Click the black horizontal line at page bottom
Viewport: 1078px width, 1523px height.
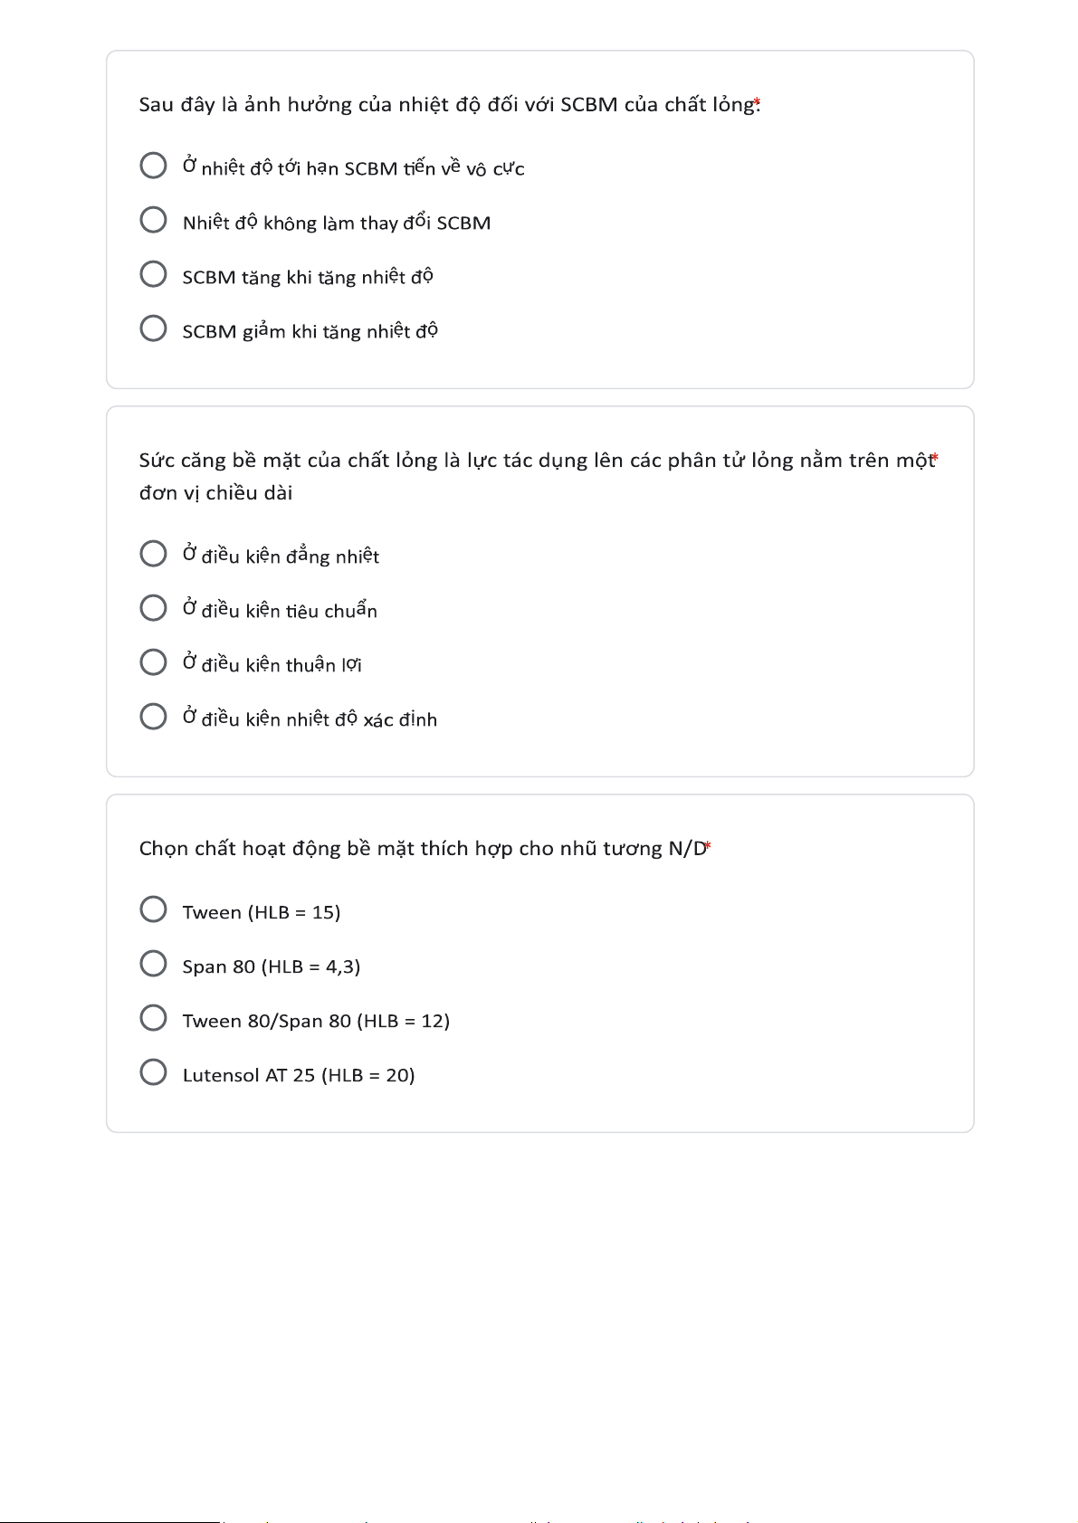tap(109, 1521)
